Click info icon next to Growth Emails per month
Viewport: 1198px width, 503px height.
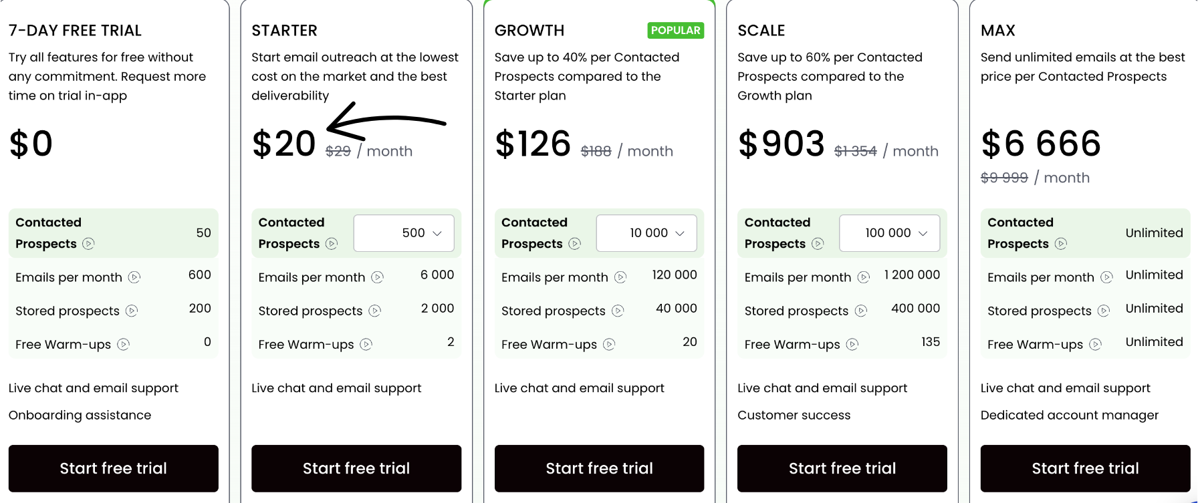(620, 277)
